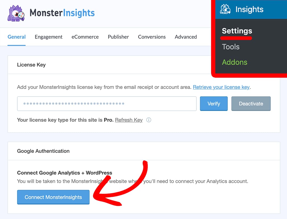Switch to the Engagement tab
Viewport: 287px width, 219px height.
click(x=48, y=37)
